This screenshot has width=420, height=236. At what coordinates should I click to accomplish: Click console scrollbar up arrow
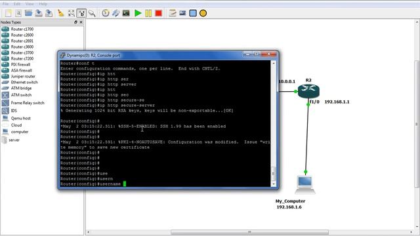pyautogui.click(x=274, y=64)
